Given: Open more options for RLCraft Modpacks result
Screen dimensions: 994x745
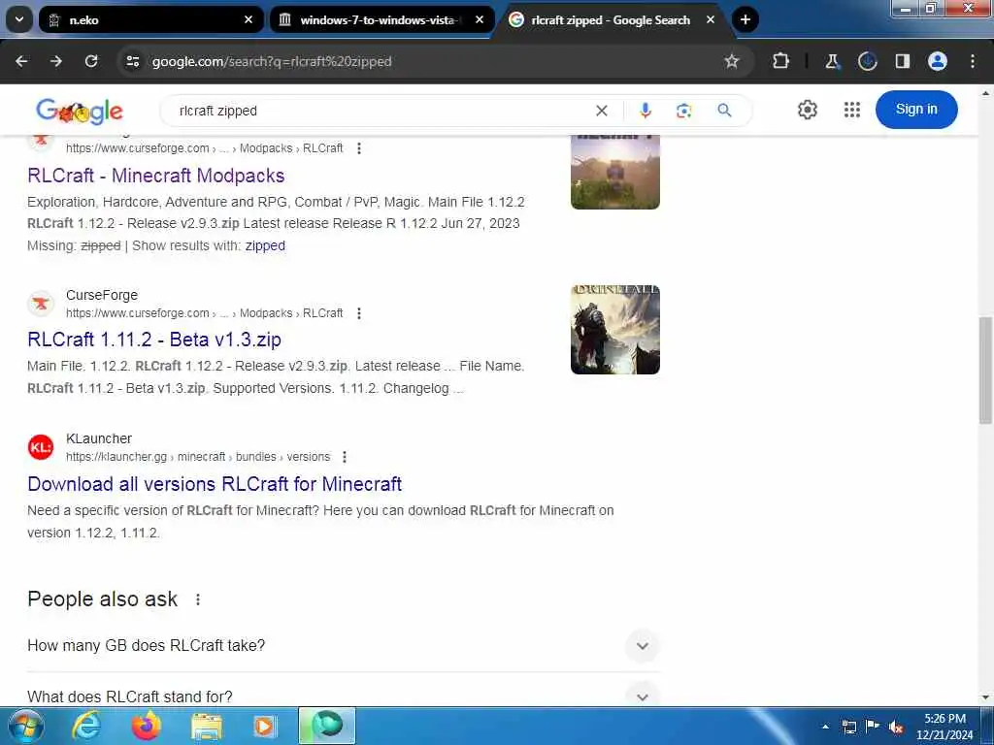Looking at the screenshot, I should (x=359, y=148).
